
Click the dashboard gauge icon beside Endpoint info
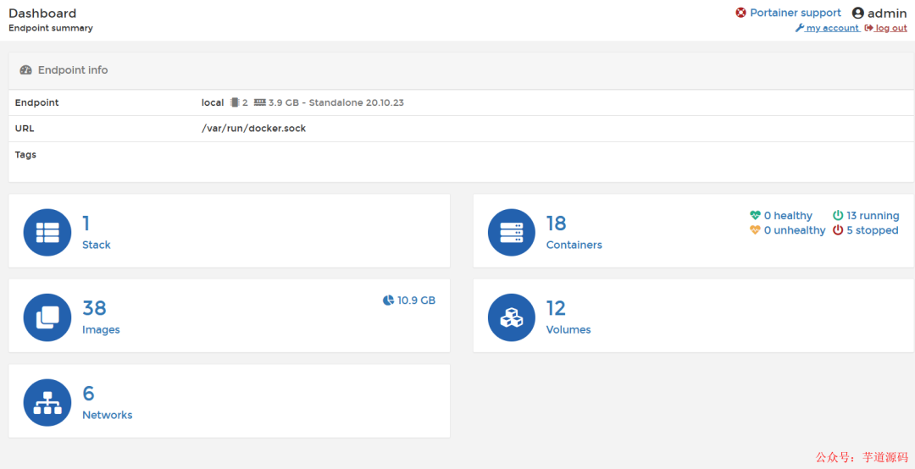26,70
